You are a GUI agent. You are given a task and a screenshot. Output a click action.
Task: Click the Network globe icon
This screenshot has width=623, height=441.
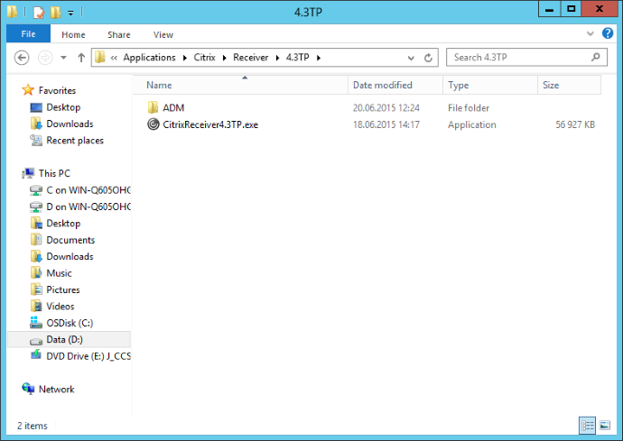pos(28,389)
